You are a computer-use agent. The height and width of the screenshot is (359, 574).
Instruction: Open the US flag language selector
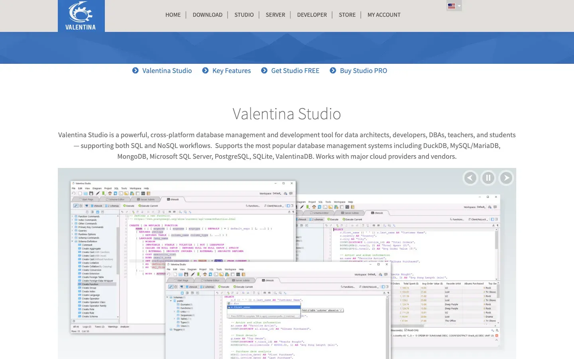pos(454,6)
